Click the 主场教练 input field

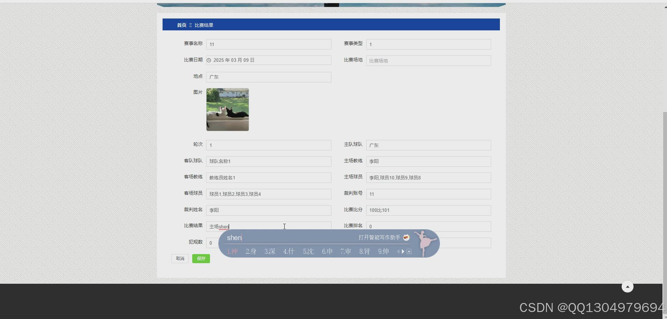tap(428, 161)
